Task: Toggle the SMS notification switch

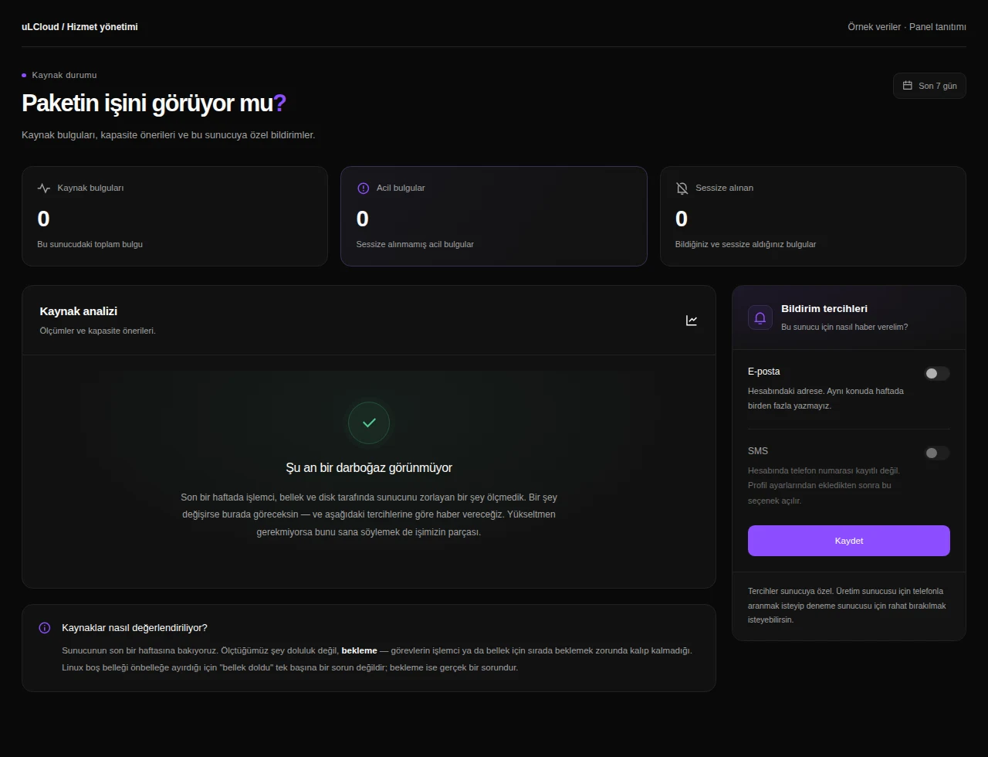Action: point(937,453)
